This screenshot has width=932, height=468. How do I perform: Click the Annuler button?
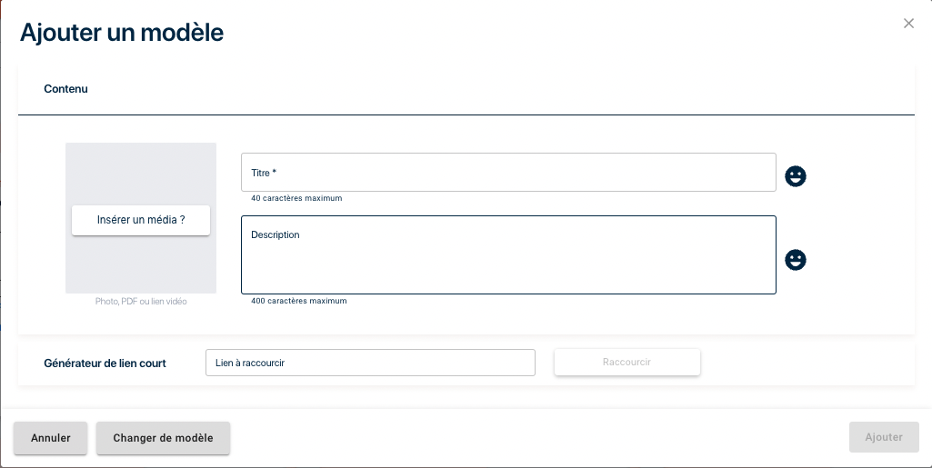pos(51,438)
